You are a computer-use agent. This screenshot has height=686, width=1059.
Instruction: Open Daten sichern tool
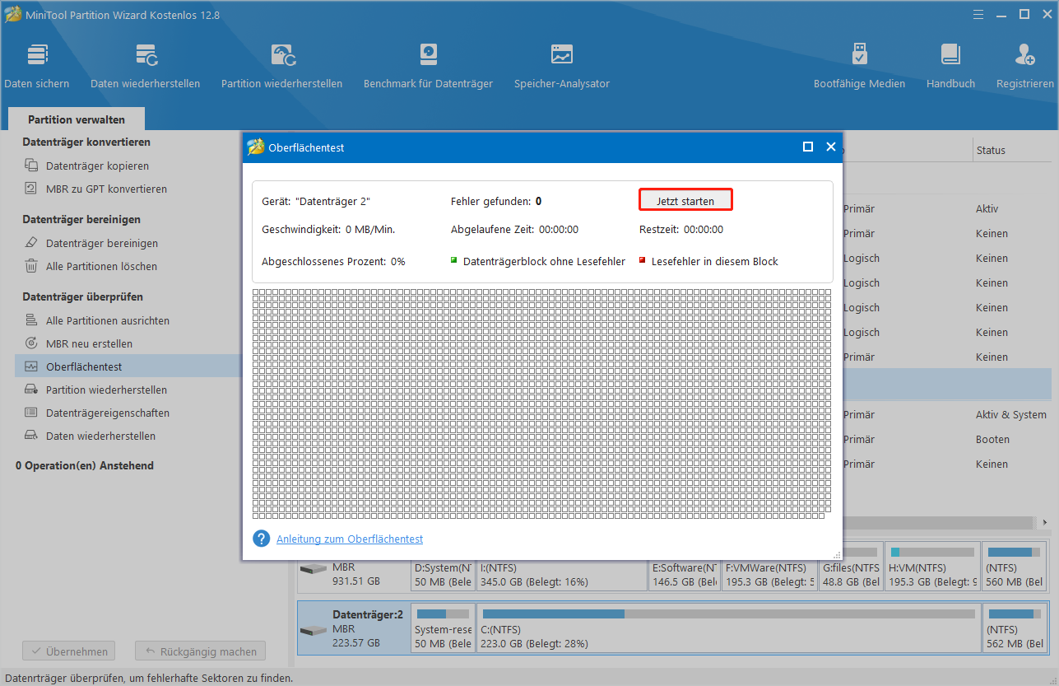tap(37, 66)
